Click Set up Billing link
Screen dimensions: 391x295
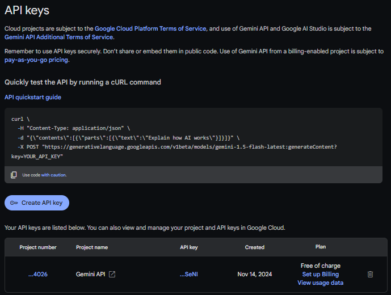tap(321, 275)
